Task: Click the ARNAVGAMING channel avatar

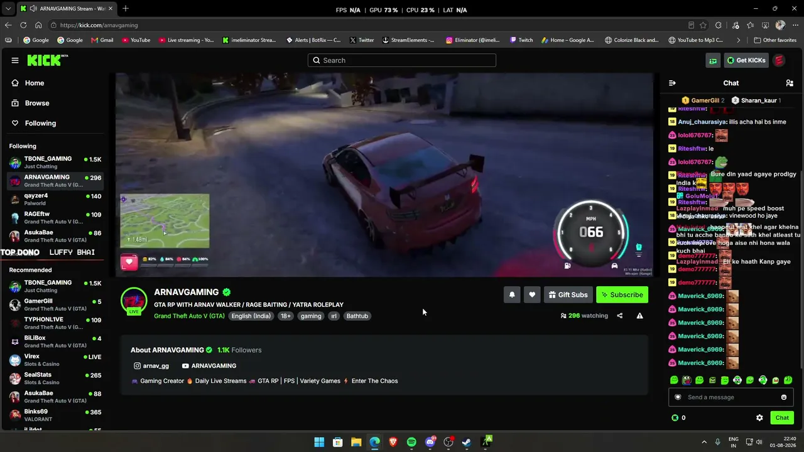Action: tap(134, 301)
